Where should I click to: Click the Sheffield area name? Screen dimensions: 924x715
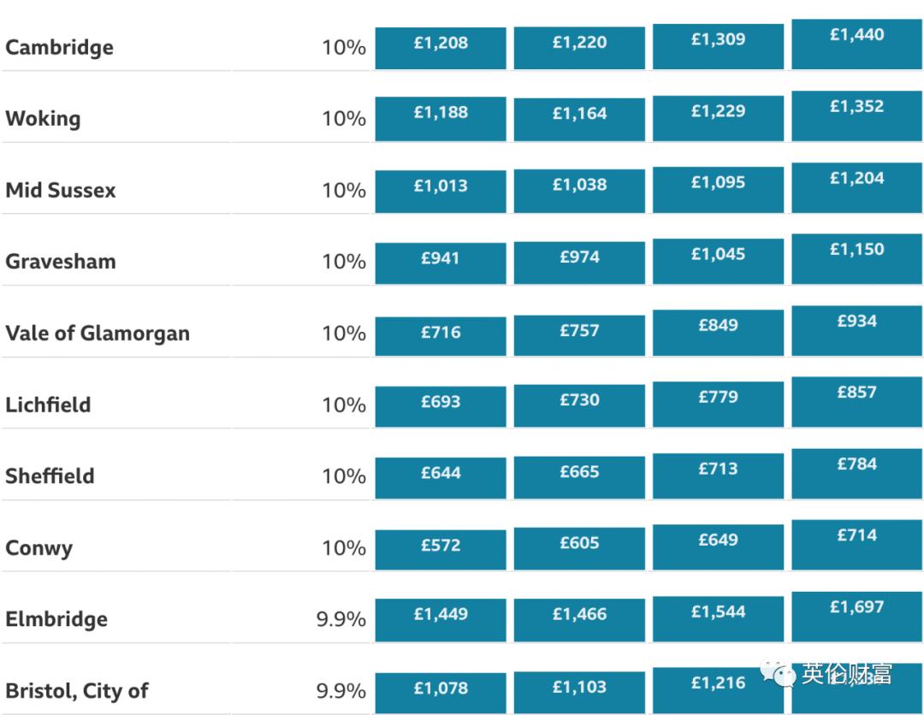coord(50,476)
